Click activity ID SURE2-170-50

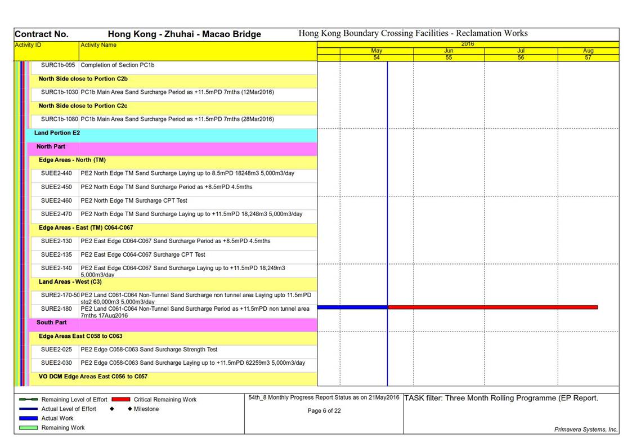[x=60, y=295]
